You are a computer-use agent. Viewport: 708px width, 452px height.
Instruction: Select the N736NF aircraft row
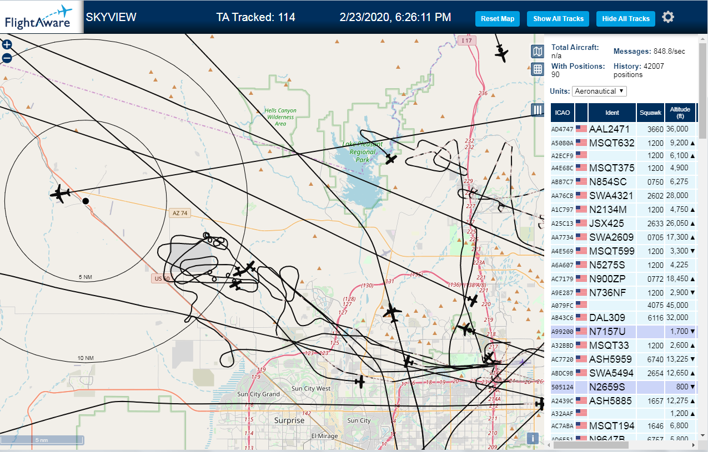(x=624, y=292)
